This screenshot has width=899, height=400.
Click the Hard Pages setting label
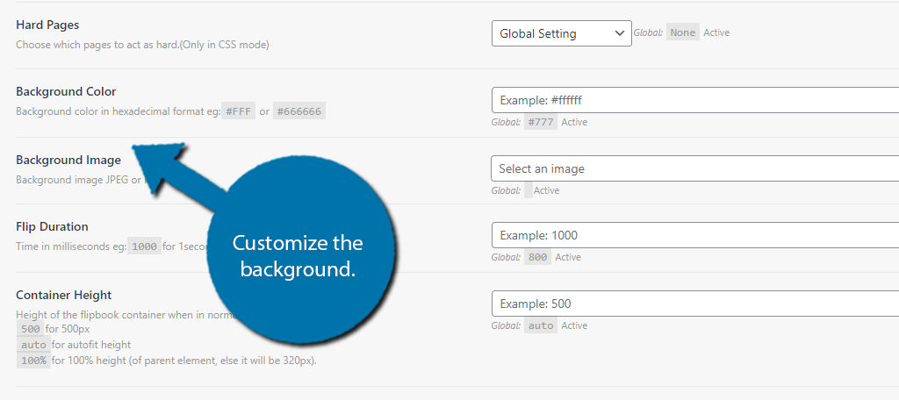[x=47, y=25]
